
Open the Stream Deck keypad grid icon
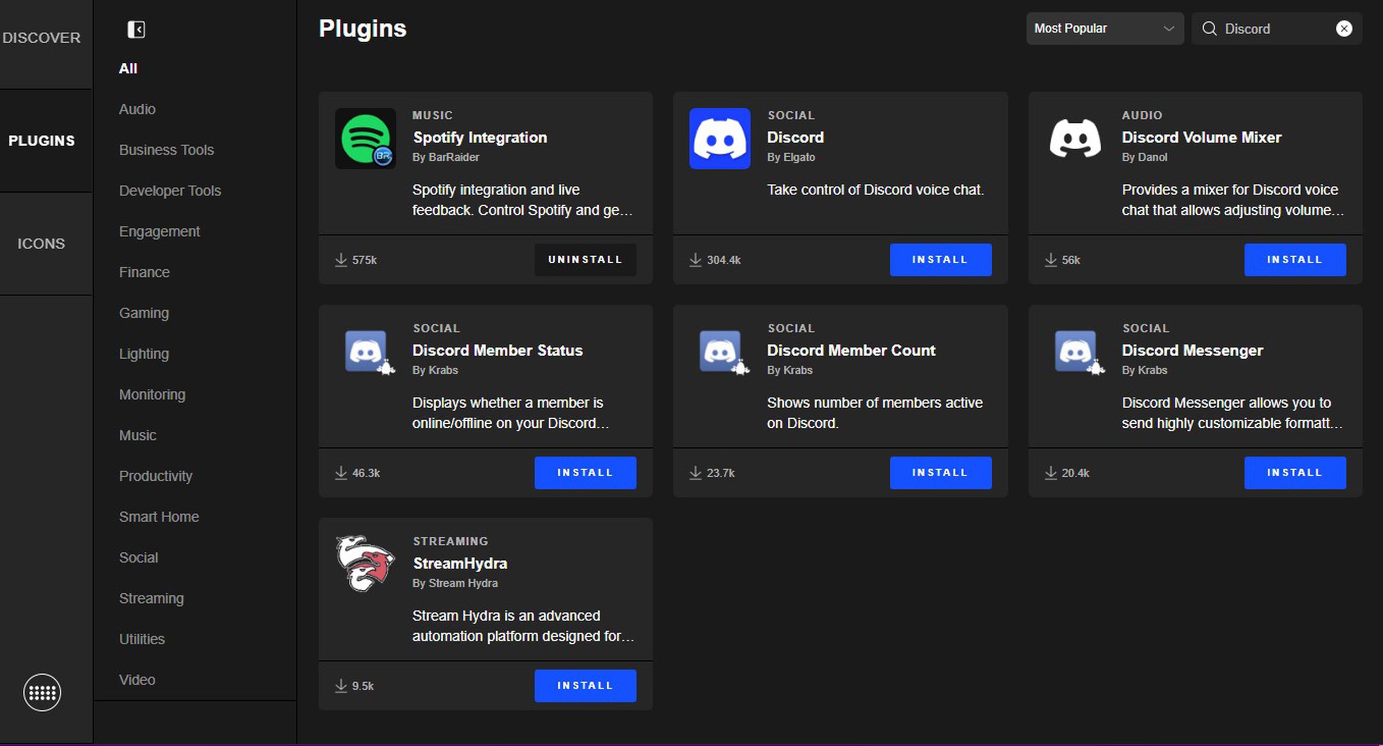(42, 692)
